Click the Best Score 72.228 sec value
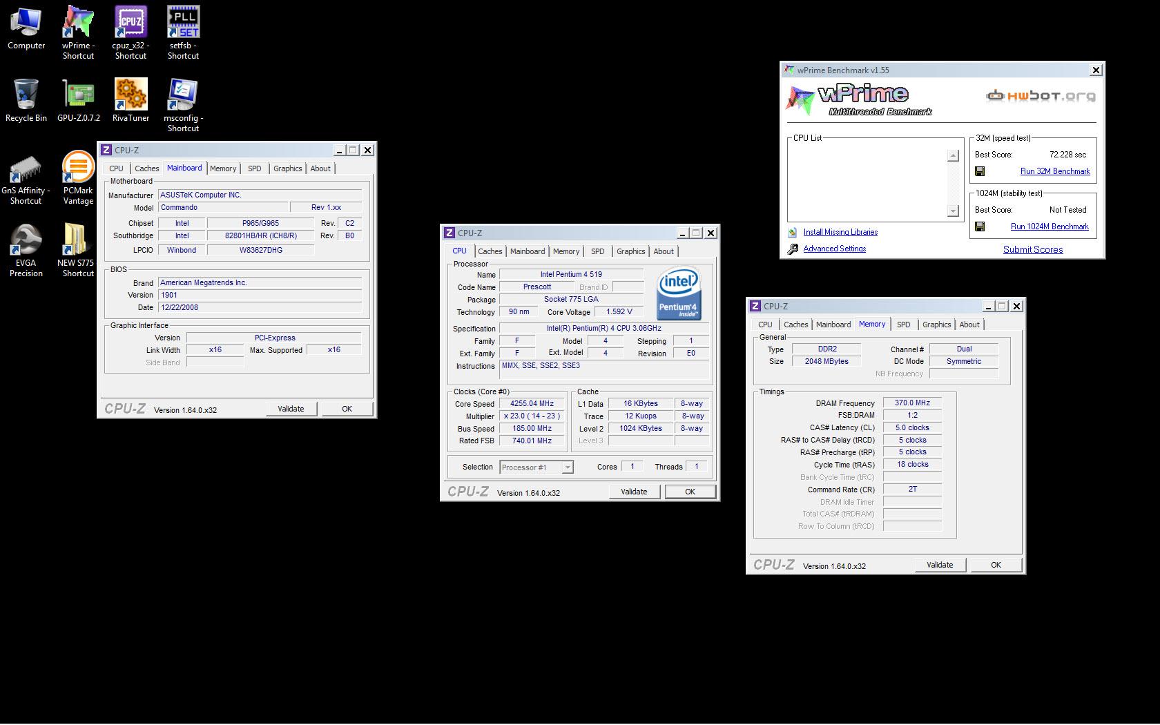The width and height of the screenshot is (1160, 725). point(1067,155)
